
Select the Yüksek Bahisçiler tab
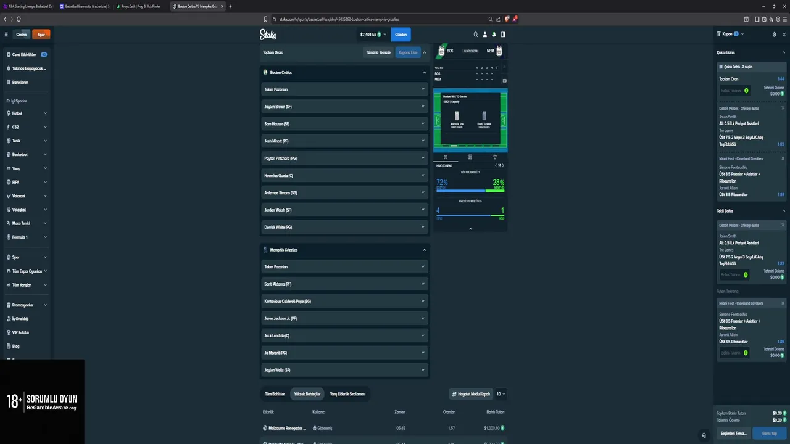[x=307, y=394]
